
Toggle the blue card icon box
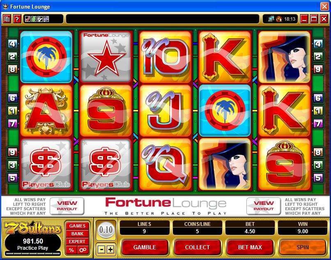click(x=46, y=19)
